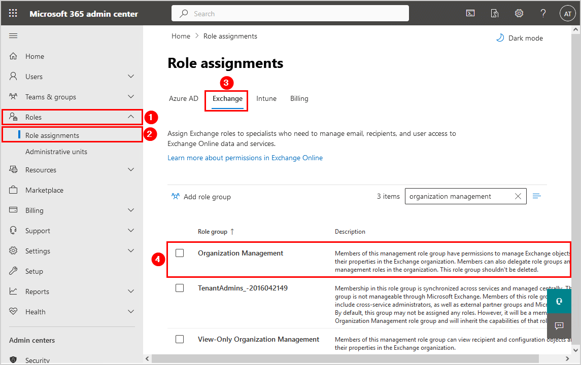Switch to the Billing tab
The width and height of the screenshot is (581, 365).
pos(299,98)
